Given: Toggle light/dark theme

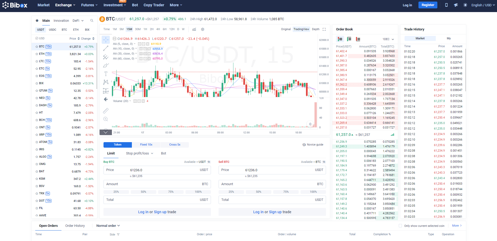Looking at the screenshot, I should click(x=465, y=5).
